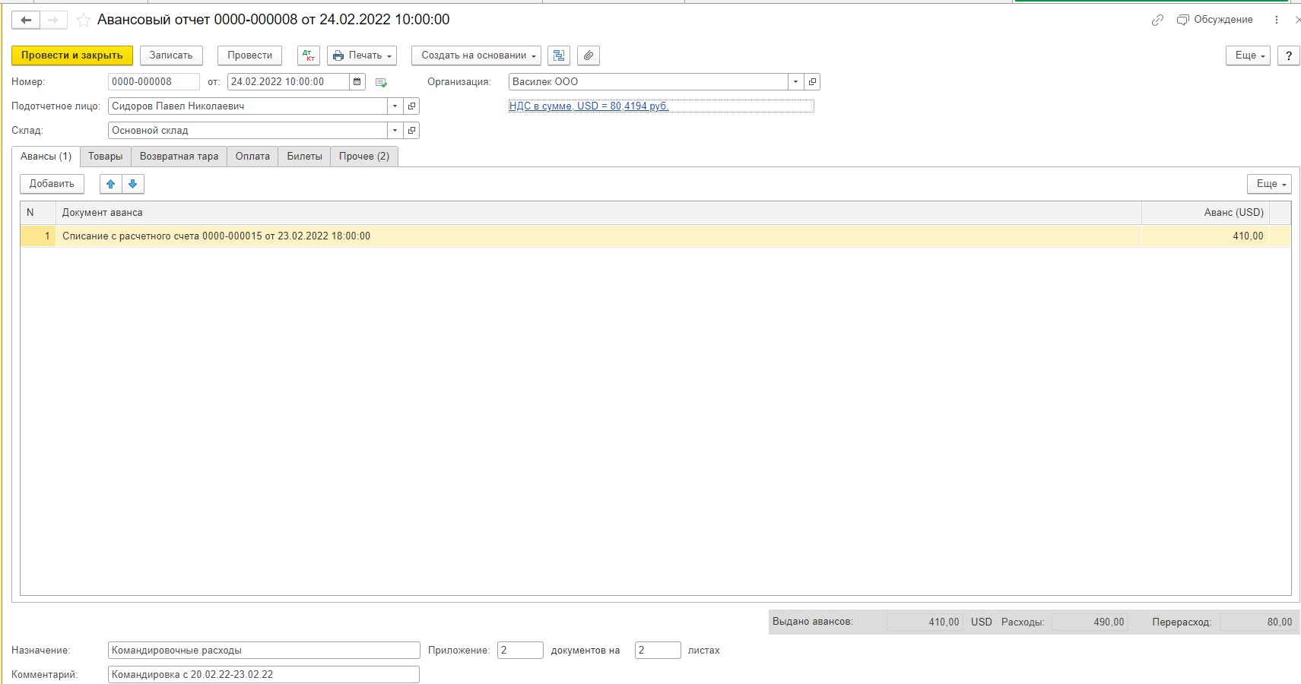
Task: Click листах sheets count field
Action: pyautogui.click(x=658, y=651)
